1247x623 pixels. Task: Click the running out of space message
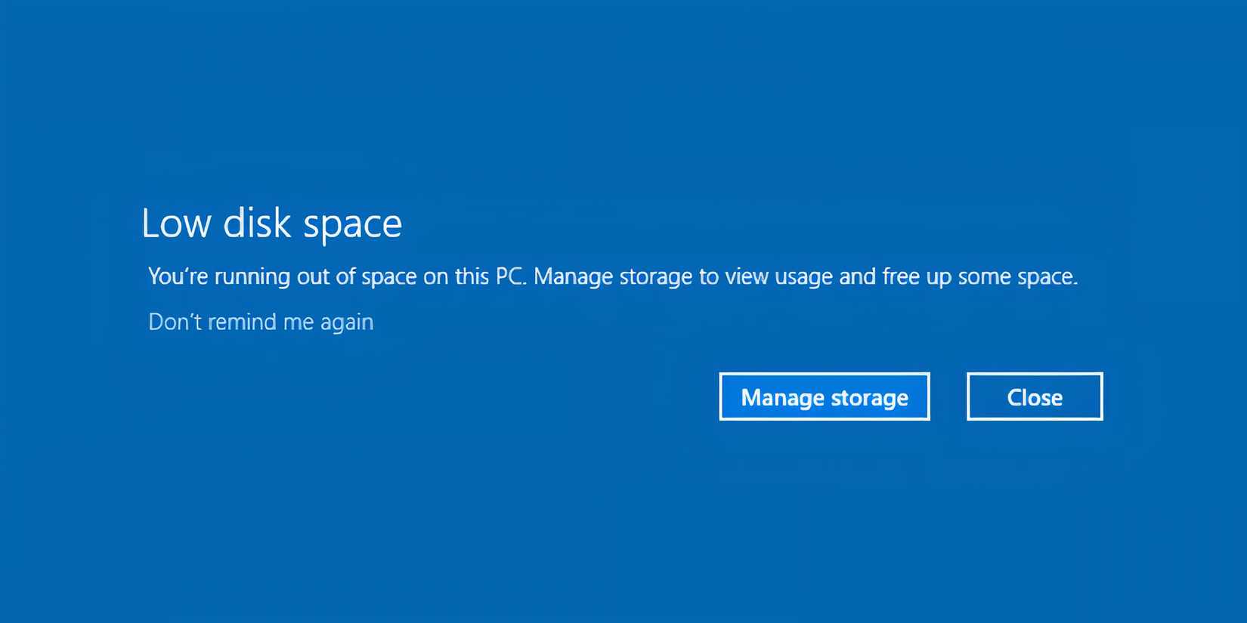pyautogui.click(x=612, y=276)
